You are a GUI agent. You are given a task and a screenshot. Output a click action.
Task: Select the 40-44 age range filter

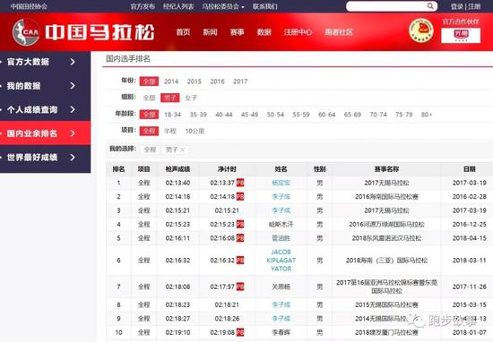[224, 115]
